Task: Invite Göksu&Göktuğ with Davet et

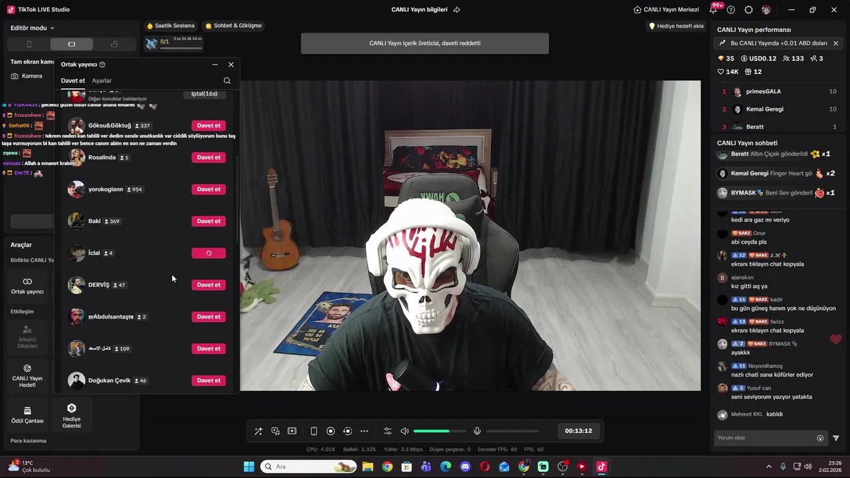Action: pyautogui.click(x=209, y=125)
